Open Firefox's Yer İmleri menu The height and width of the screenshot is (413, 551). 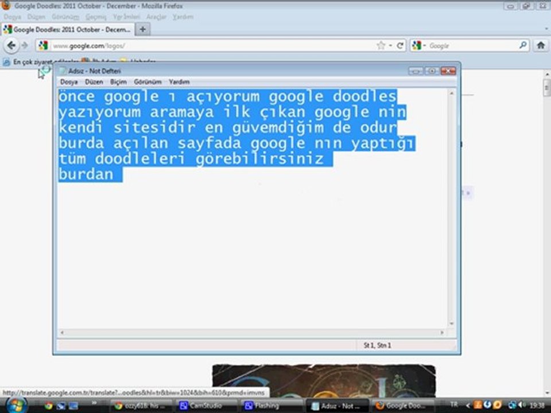126,17
